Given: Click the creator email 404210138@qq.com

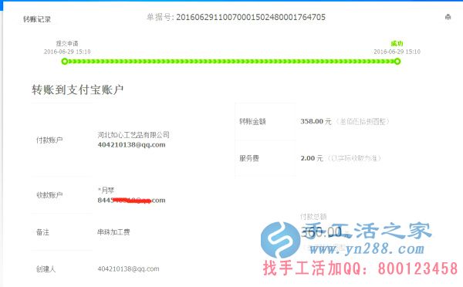Looking at the screenshot, I should tap(128, 268).
